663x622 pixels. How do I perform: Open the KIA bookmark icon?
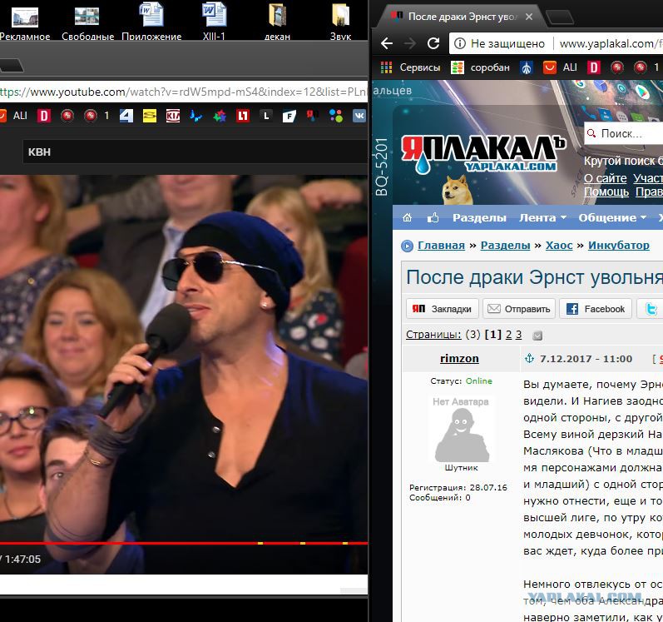point(172,116)
